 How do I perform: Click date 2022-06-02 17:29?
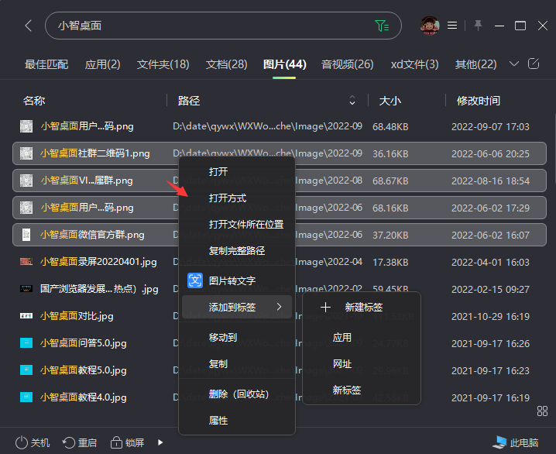490,208
